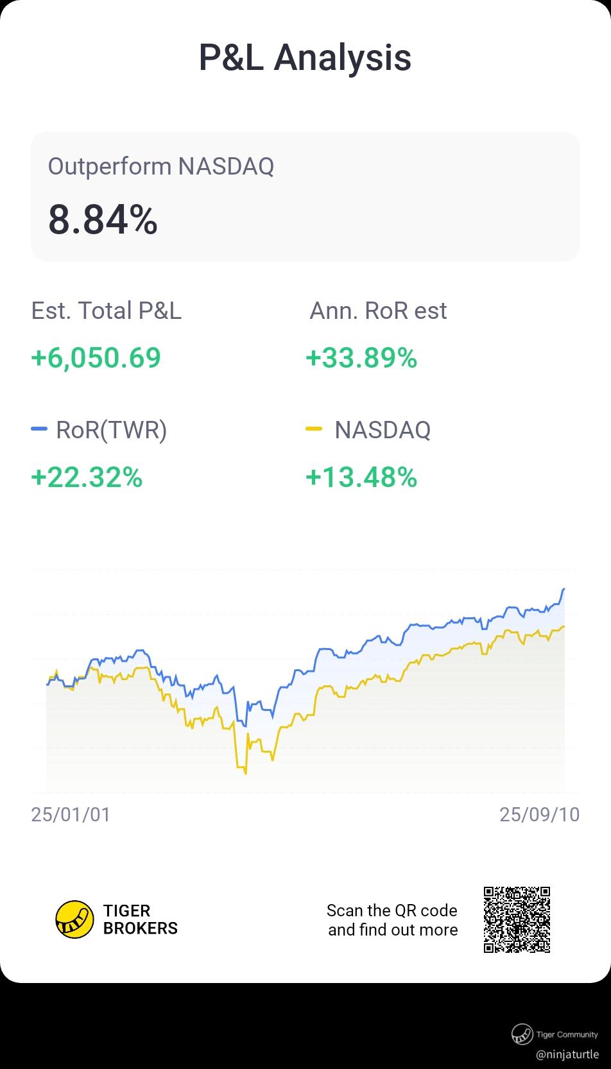The width and height of the screenshot is (611, 1069).
Task: Open the @ninjaturtle profile handle
Action: coord(567,1054)
